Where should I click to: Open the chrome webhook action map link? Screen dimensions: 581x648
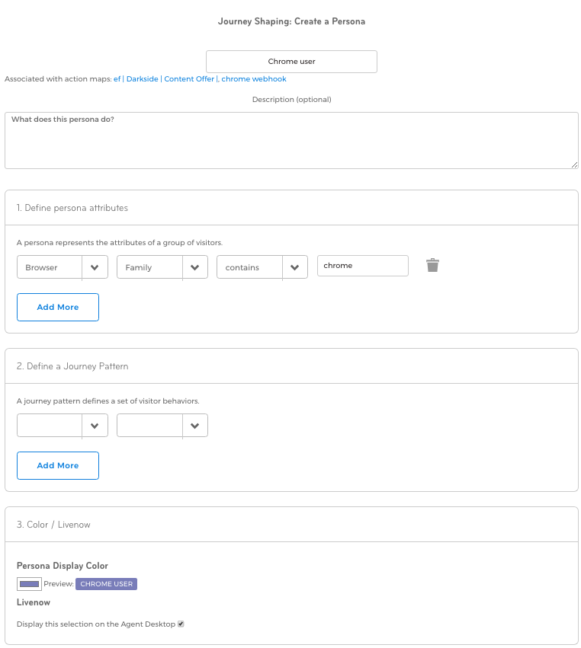point(254,79)
